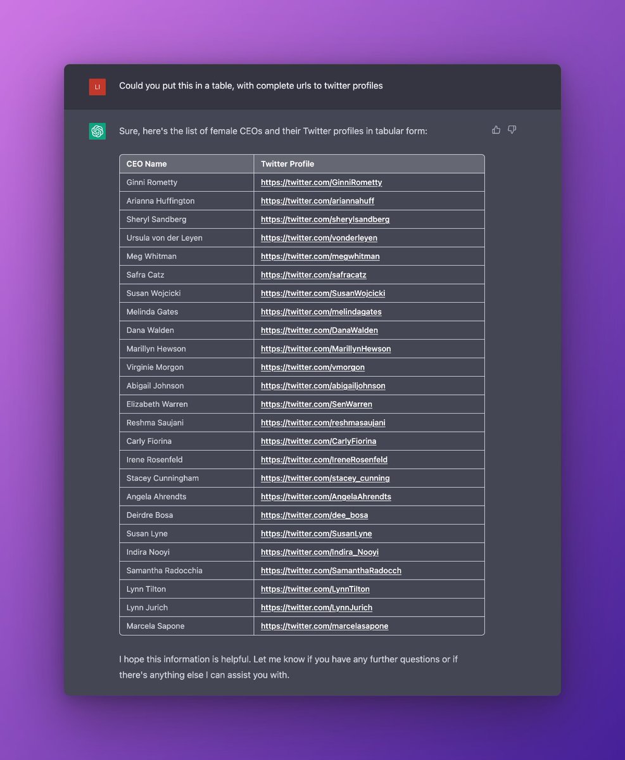625x760 pixels.
Task: Select the 'Ursula von der Leyen' cell
Action: [x=187, y=237]
